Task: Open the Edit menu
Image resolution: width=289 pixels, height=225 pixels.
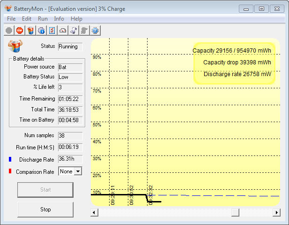Action: [x=27, y=19]
